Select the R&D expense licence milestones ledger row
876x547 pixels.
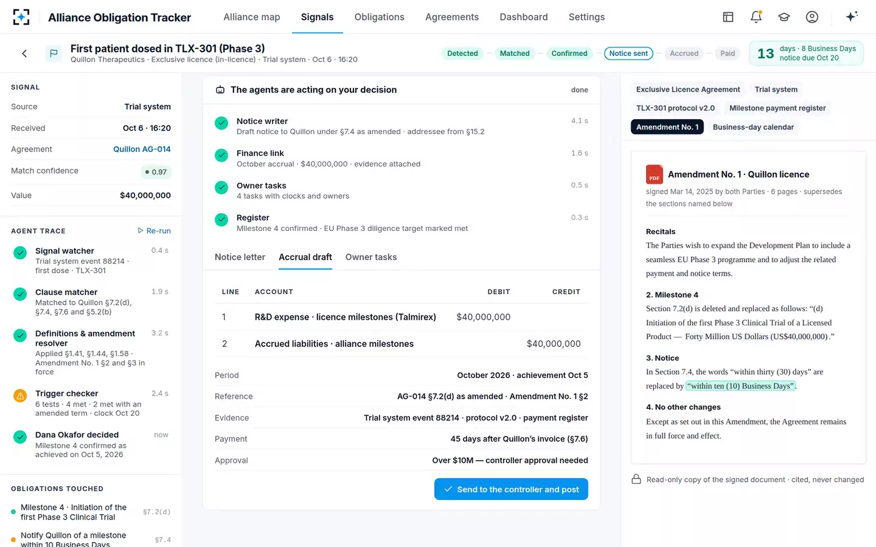tap(401, 317)
